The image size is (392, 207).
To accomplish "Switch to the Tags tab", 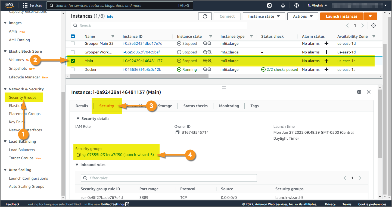I will pos(254,106).
